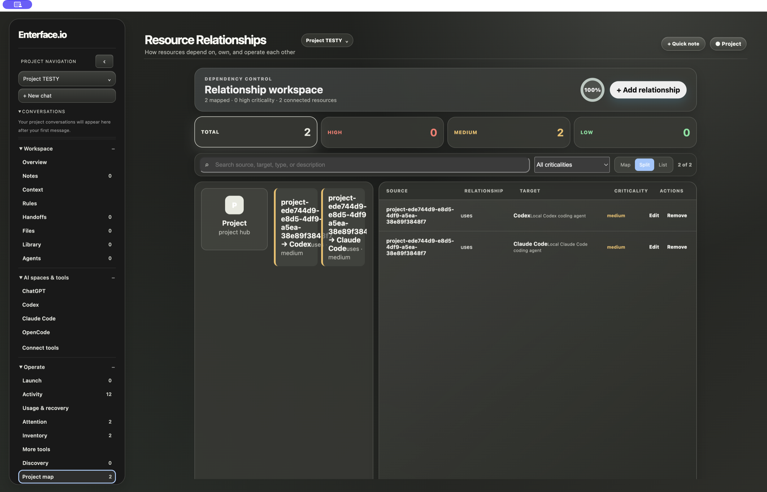This screenshot has height=492, width=767.
Task: Open Activity in sidebar
Action: (x=67, y=394)
